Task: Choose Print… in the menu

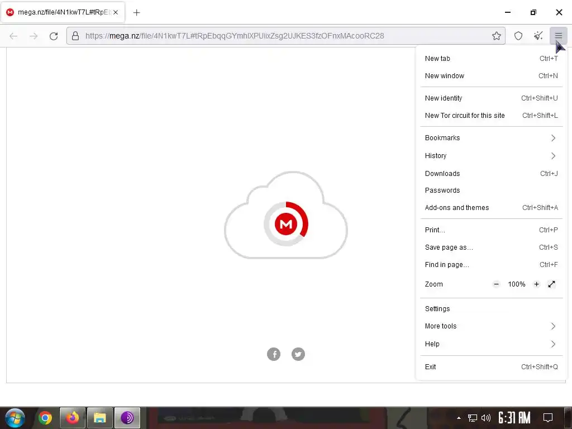Action: click(492, 230)
